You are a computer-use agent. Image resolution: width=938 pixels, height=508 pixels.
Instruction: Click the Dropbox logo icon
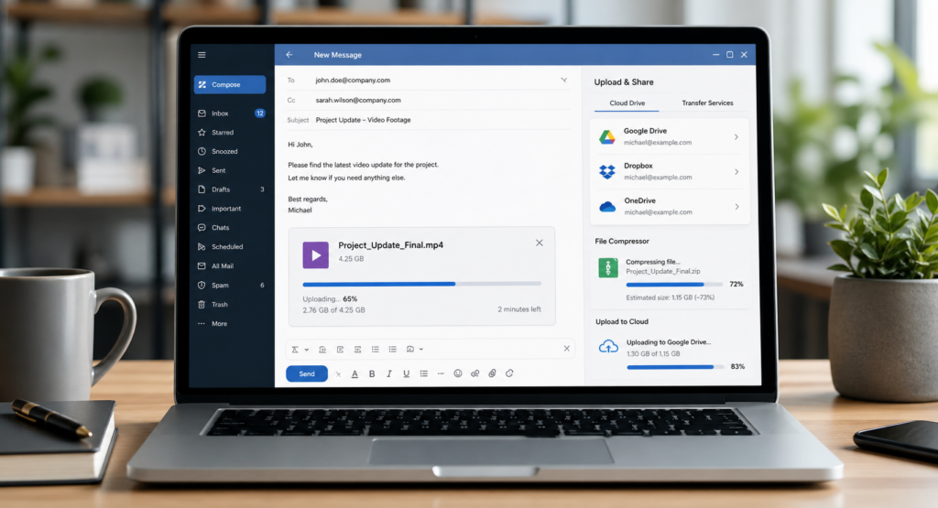(607, 171)
